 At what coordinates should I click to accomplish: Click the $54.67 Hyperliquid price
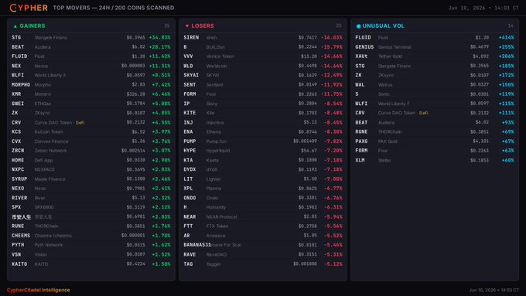coord(309,151)
